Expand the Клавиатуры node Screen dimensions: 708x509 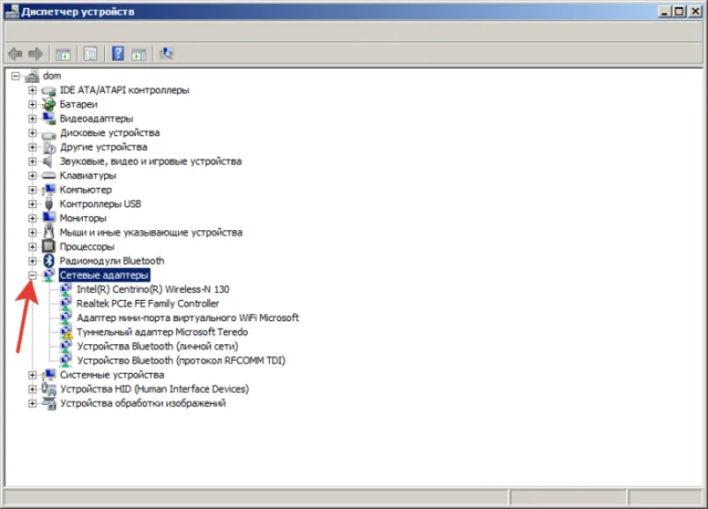point(32,176)
